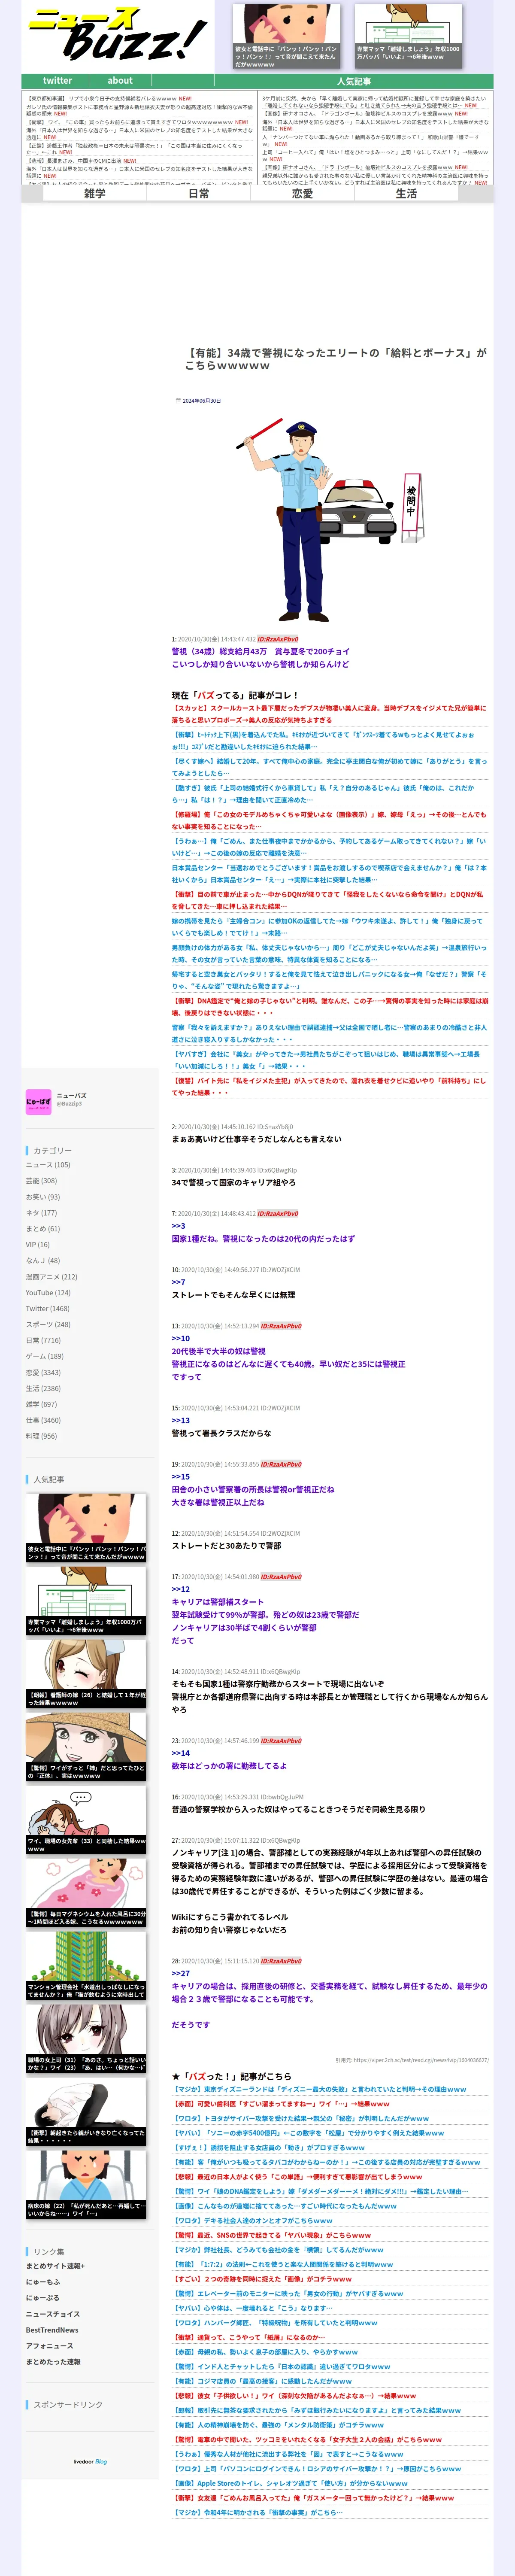Open header thumbnail 専業ママ離婚しましょう article
The width and height of the screenshot is (515, 2576).
[x=408, y=36]
